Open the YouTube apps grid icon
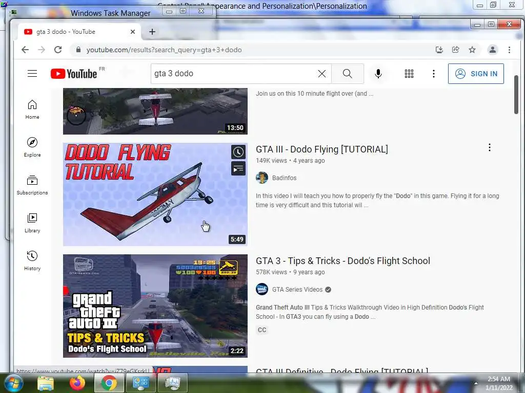Image resolution: width=525 pixels, height=393 pixels. pos(409,74)
